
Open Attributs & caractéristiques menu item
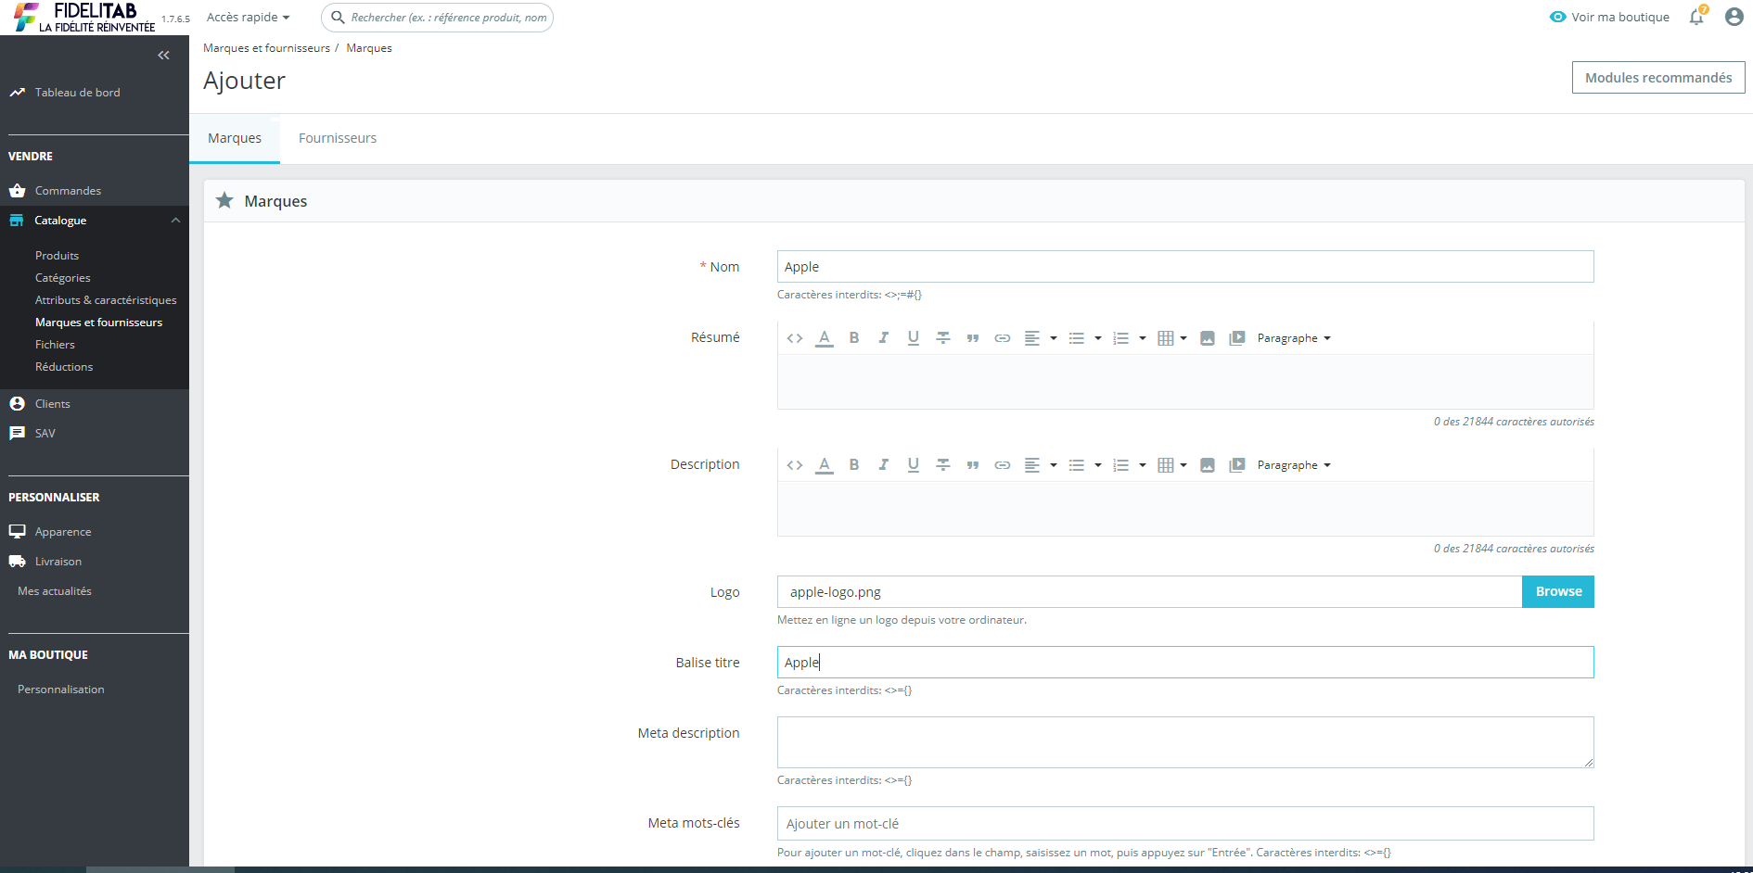tap(106, 300)
